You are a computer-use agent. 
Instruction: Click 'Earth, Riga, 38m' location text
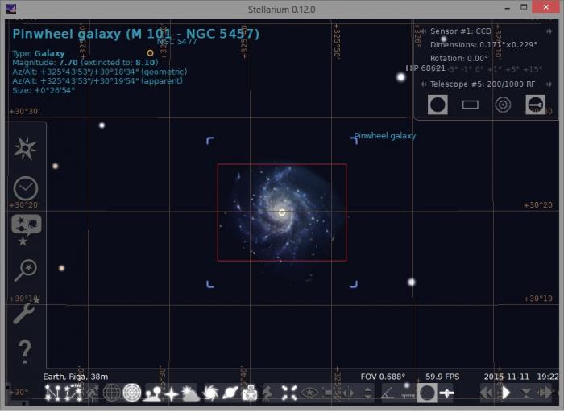76,377
